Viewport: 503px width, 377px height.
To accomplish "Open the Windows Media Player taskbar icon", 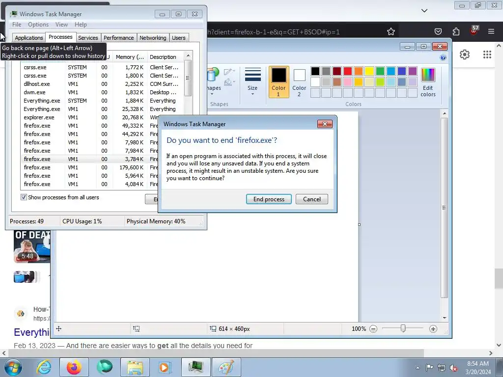I will click(x=165, y=367).
